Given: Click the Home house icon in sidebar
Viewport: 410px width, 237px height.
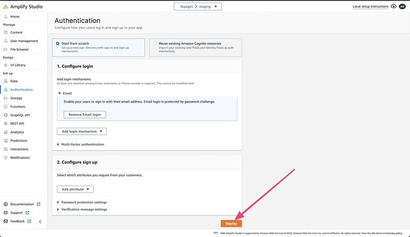Looking at the screenshot, I should tap(6, 16).
